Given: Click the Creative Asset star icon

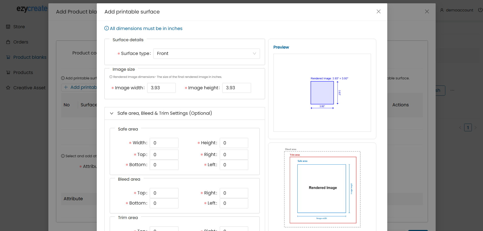Looking at the screenshot, I should 8,88.
